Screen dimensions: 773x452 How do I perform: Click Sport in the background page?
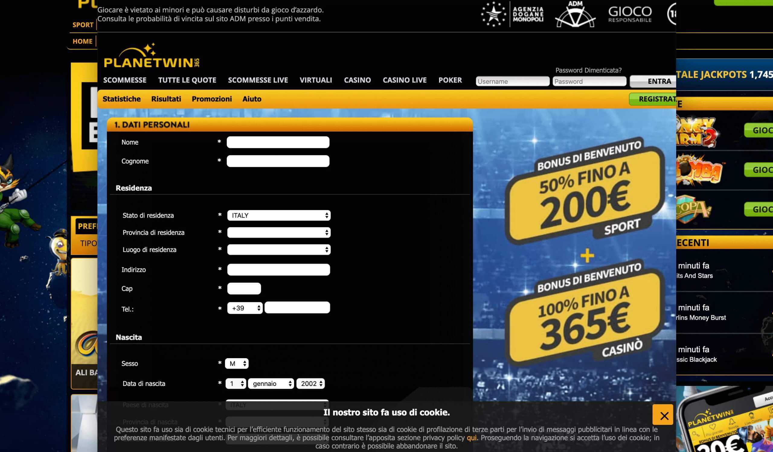[x=83, y=25]
